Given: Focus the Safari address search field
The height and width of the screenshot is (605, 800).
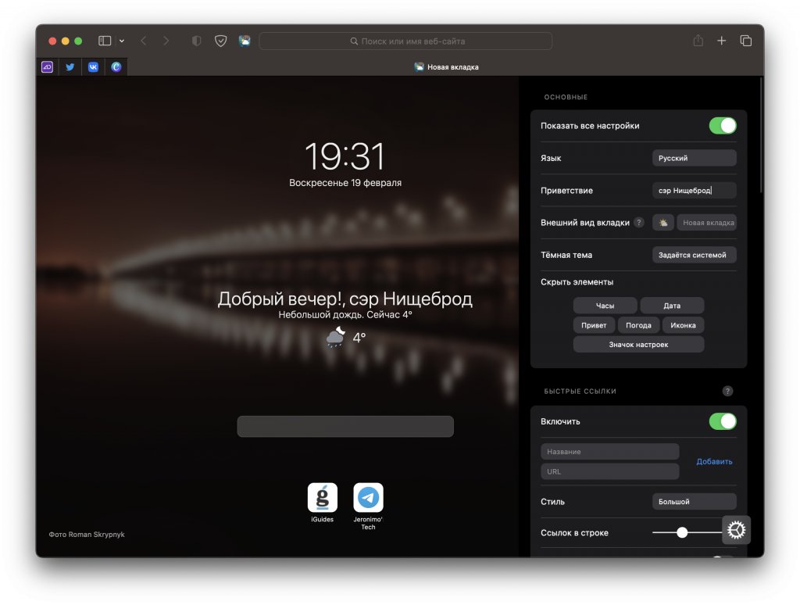Looking at the screenshot, I should click(x=405, y=41).
